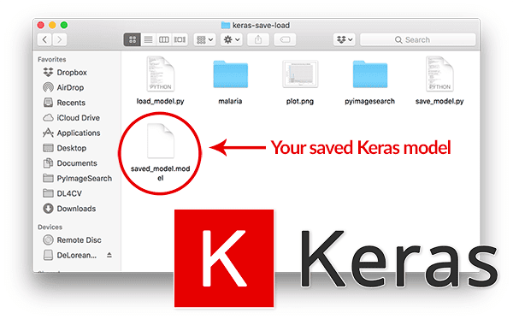
Task: Open the group-by arrange dropdown
Action: pos(204,40)
